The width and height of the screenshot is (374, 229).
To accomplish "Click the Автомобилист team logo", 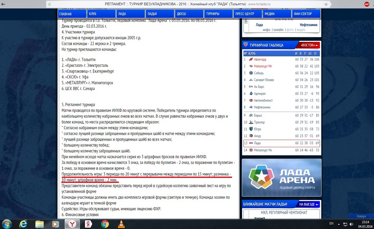I will tap(251, 100).
